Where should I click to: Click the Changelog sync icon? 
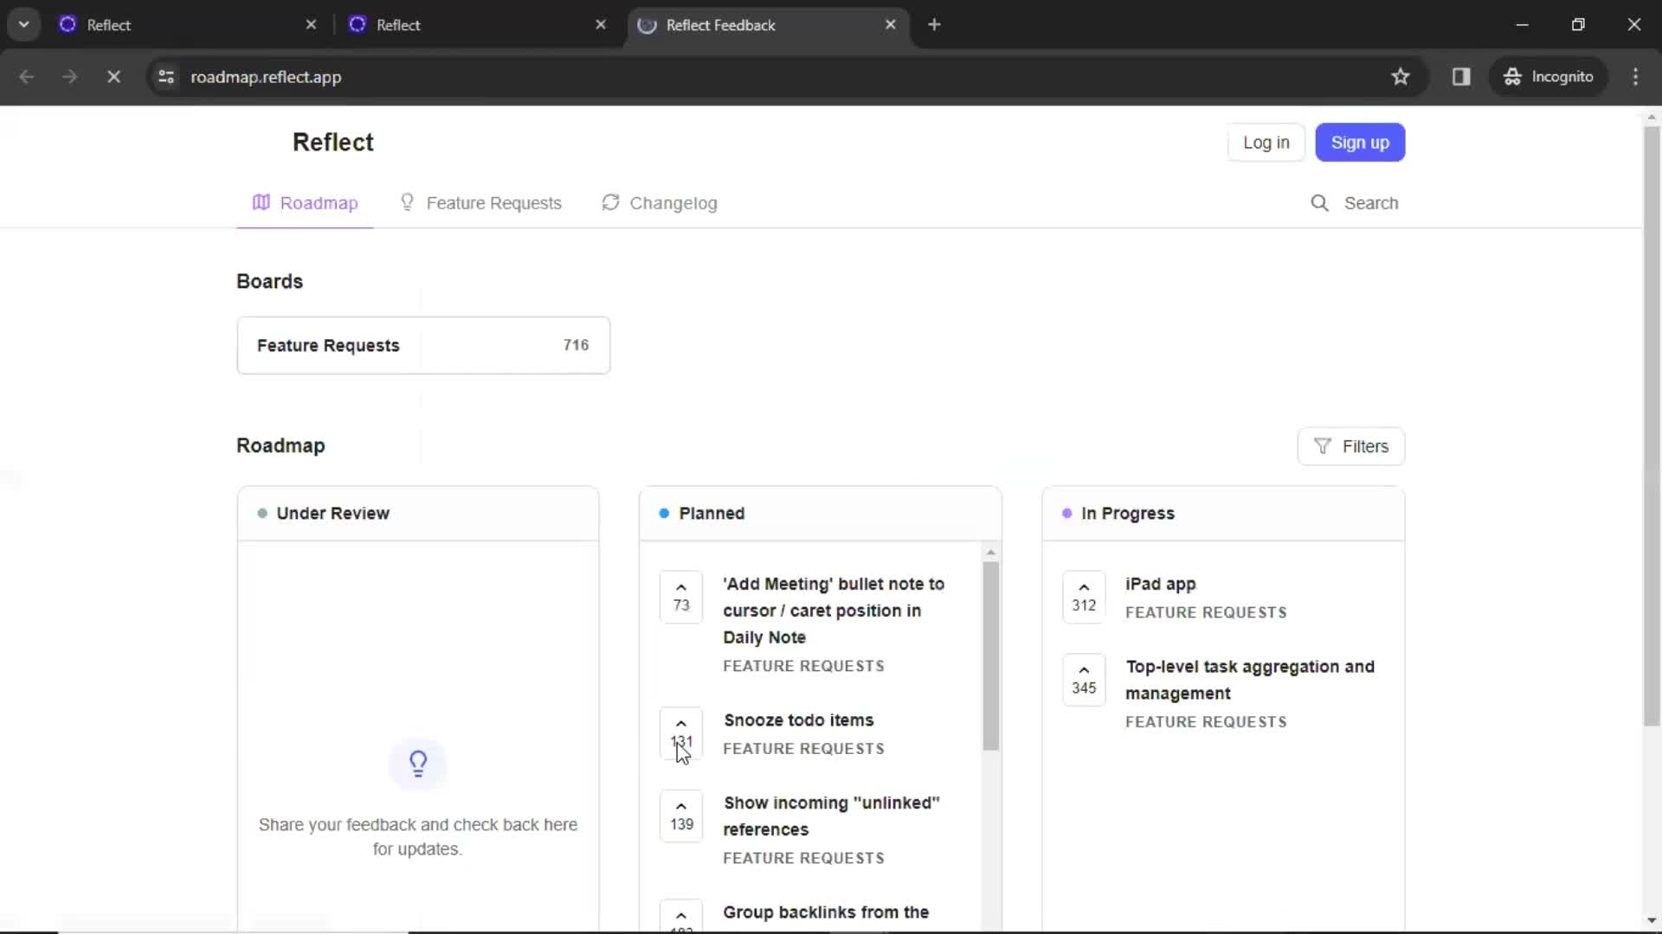pos(610,203)
